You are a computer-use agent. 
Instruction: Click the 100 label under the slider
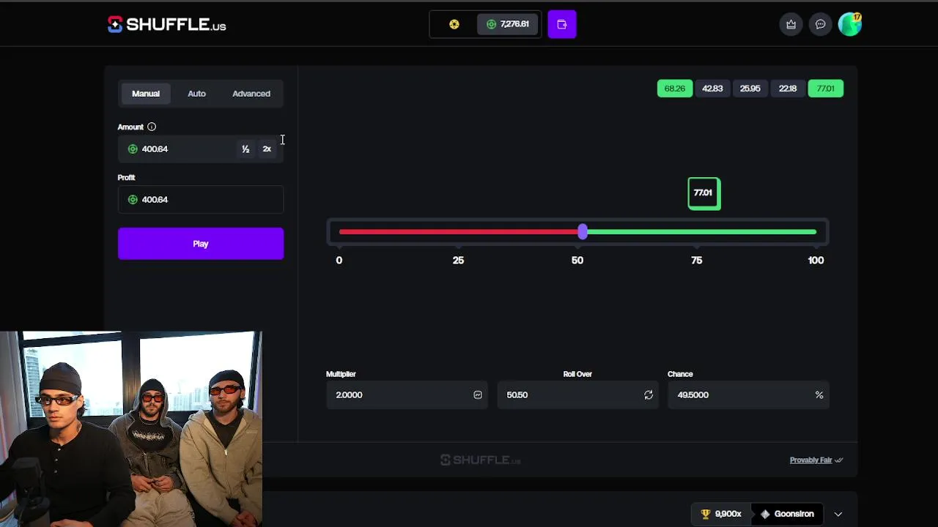click(816, 260)
